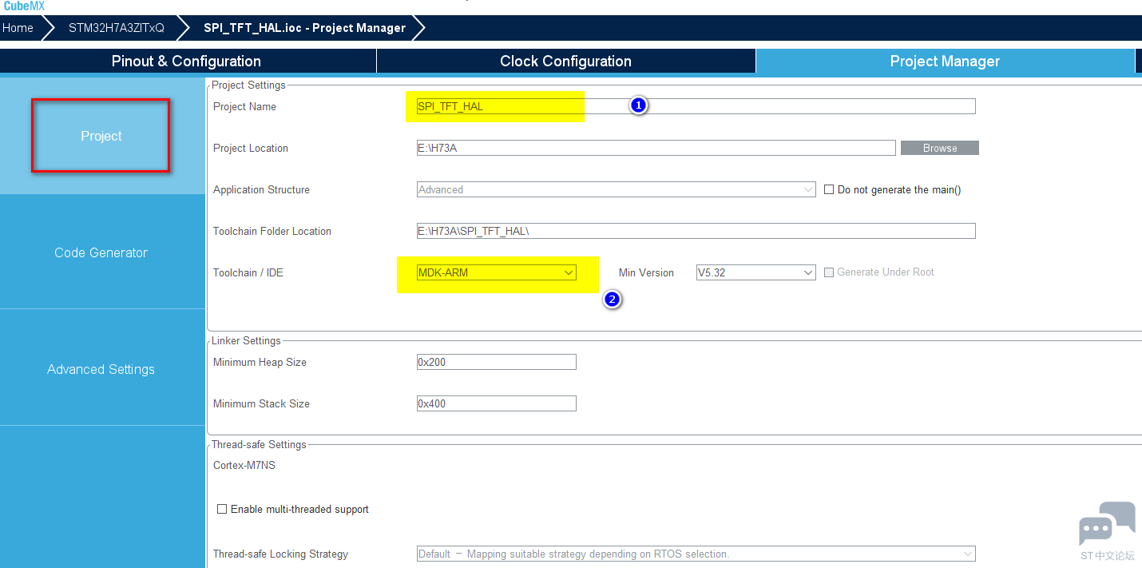This screenshot has width=1142, height=568.
Task: Click the Toolchain / IDE label
Action: tap(248, 272)
